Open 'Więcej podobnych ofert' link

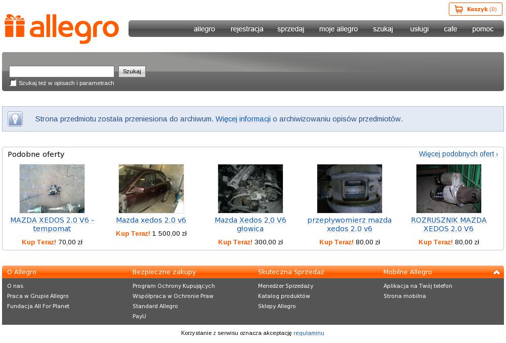pos(458,154)
